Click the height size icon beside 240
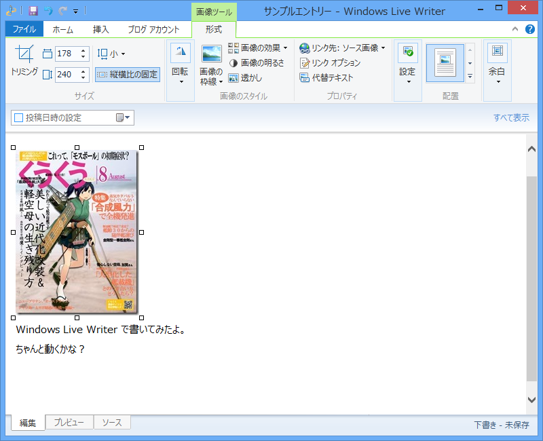Viewport: 543px width, 441px height. pos(48,75)
